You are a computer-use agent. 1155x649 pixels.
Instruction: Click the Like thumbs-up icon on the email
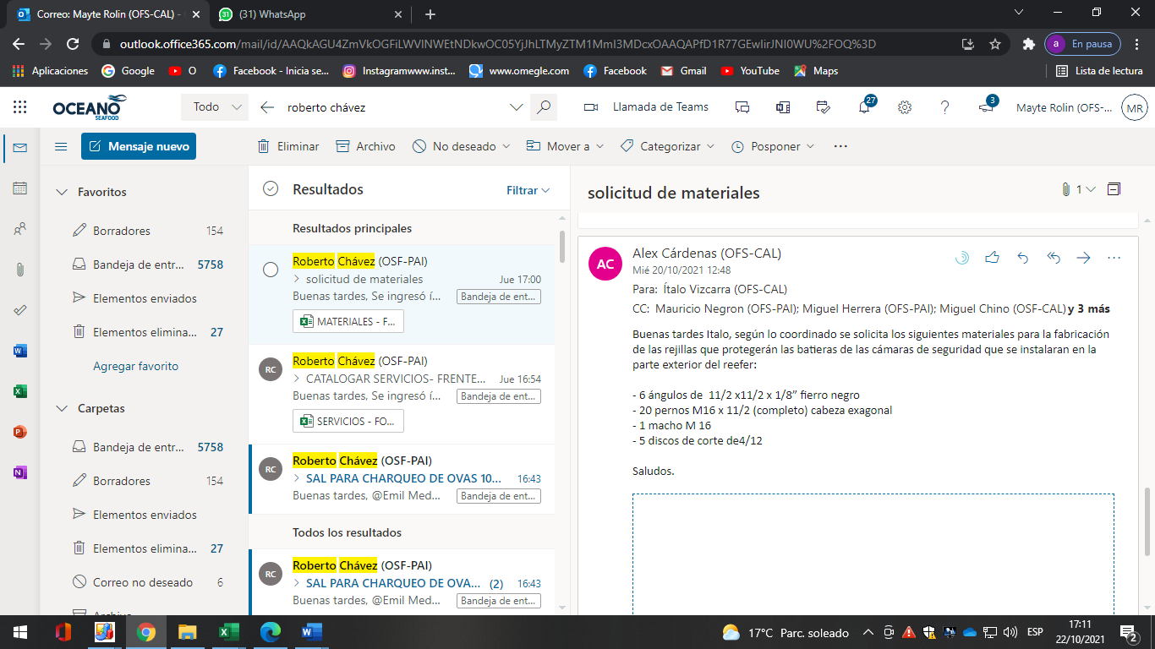pyautogui.click(x=992, y=258)
